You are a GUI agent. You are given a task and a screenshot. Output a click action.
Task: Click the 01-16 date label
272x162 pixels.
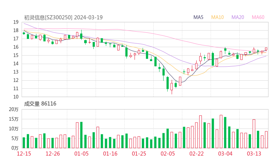110,154
